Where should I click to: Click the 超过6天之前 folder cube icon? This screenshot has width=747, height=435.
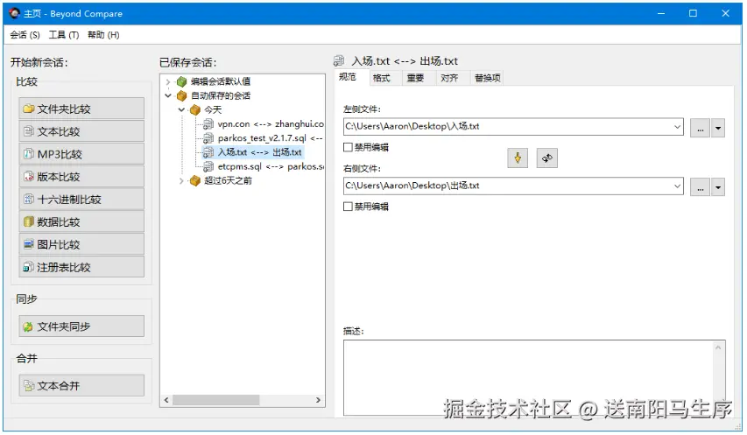point(194,181)
